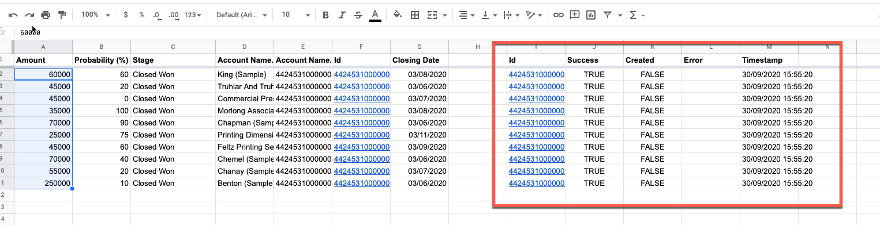Toggle bold formatting

[x=325, y=15]
